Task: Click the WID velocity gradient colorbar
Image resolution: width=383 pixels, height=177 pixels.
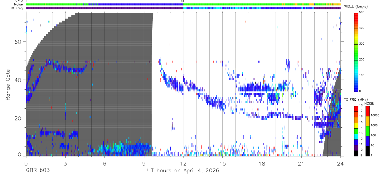Action: (356, 52)
